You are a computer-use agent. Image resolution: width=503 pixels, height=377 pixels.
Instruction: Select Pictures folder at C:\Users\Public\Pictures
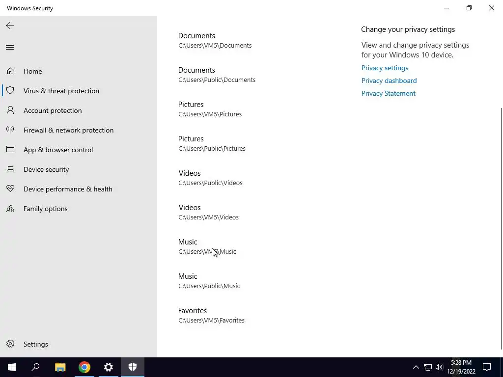[x=212, y=143]
